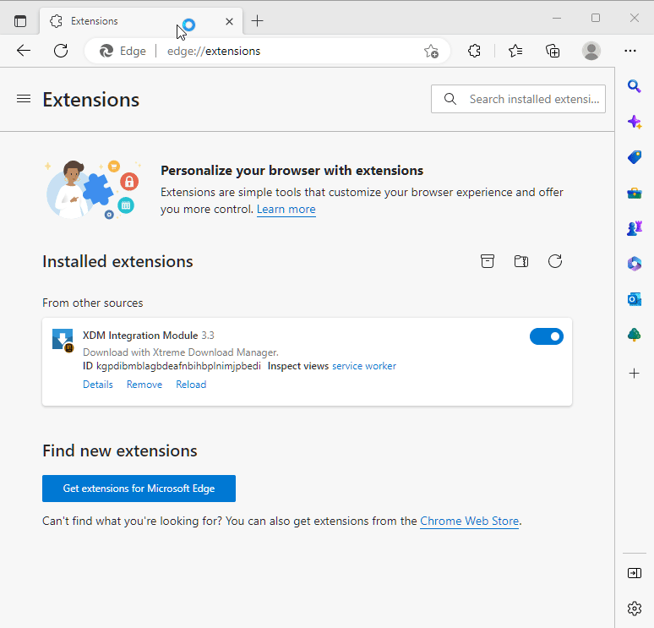The height and width of the screenshot is (628, 654).
Task: Open Collections from toolbar
Action: point(553,51)
